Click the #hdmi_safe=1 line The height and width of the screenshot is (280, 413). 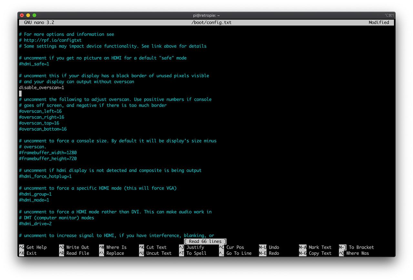[x=34, y=64]
